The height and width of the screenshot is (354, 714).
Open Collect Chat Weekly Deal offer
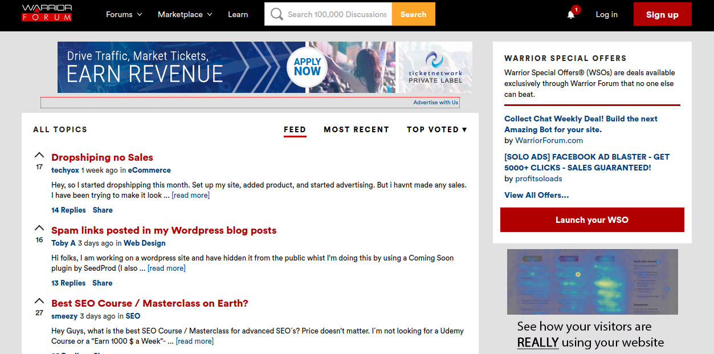(581, 124)
